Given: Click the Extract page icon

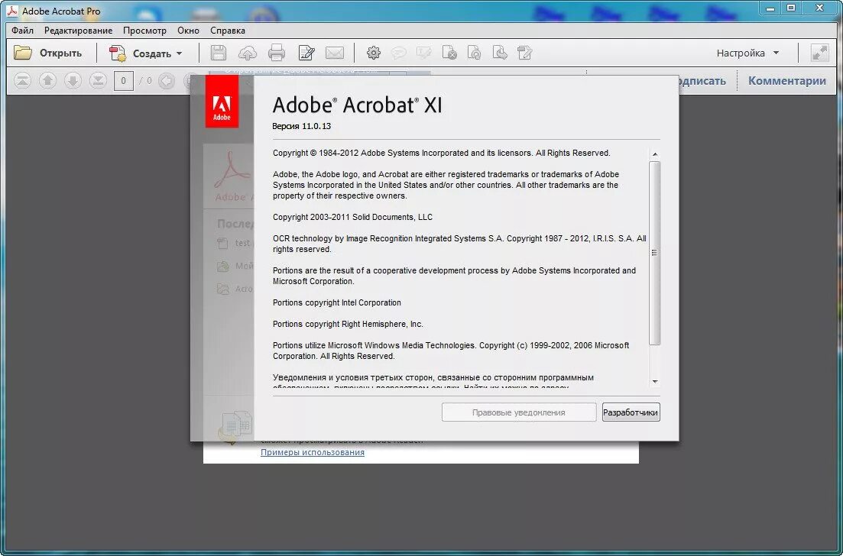Looking at the screenshot, I should 500,53.
